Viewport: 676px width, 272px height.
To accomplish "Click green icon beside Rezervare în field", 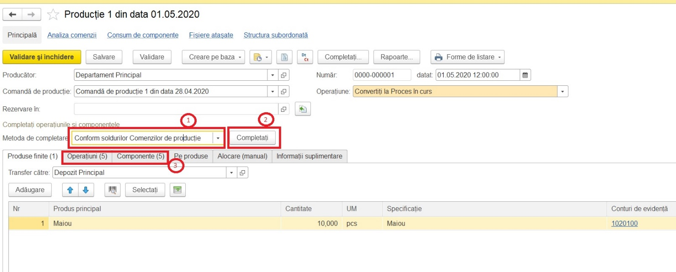I will click(x=303, y=109).
